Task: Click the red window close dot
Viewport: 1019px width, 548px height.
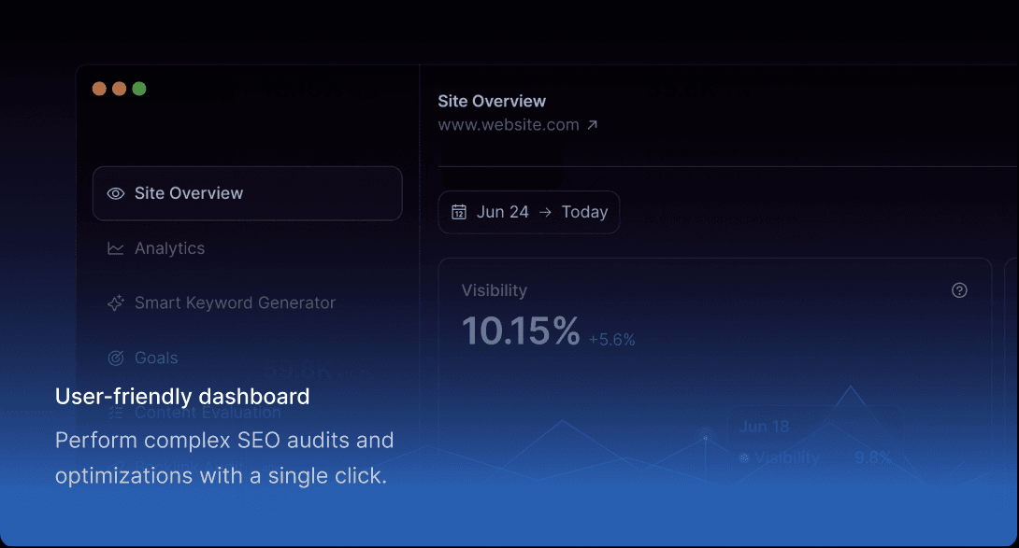Action: click(99, 89)
